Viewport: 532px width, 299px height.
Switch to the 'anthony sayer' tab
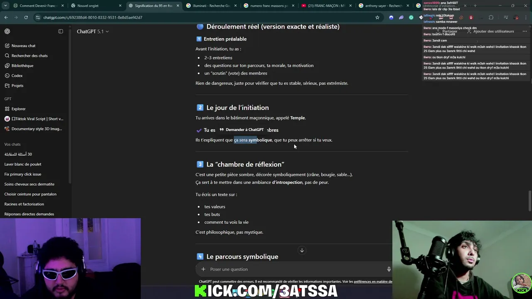pos(384,6)
